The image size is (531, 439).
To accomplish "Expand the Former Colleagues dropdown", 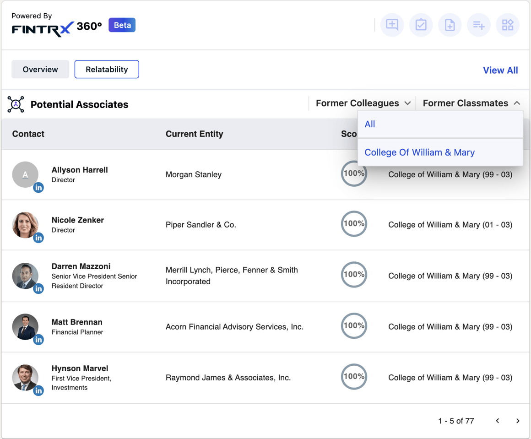I will 363,103.
